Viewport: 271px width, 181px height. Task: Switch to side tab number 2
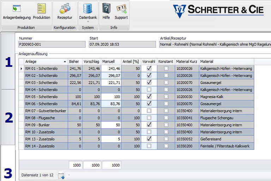coord(8,117)
